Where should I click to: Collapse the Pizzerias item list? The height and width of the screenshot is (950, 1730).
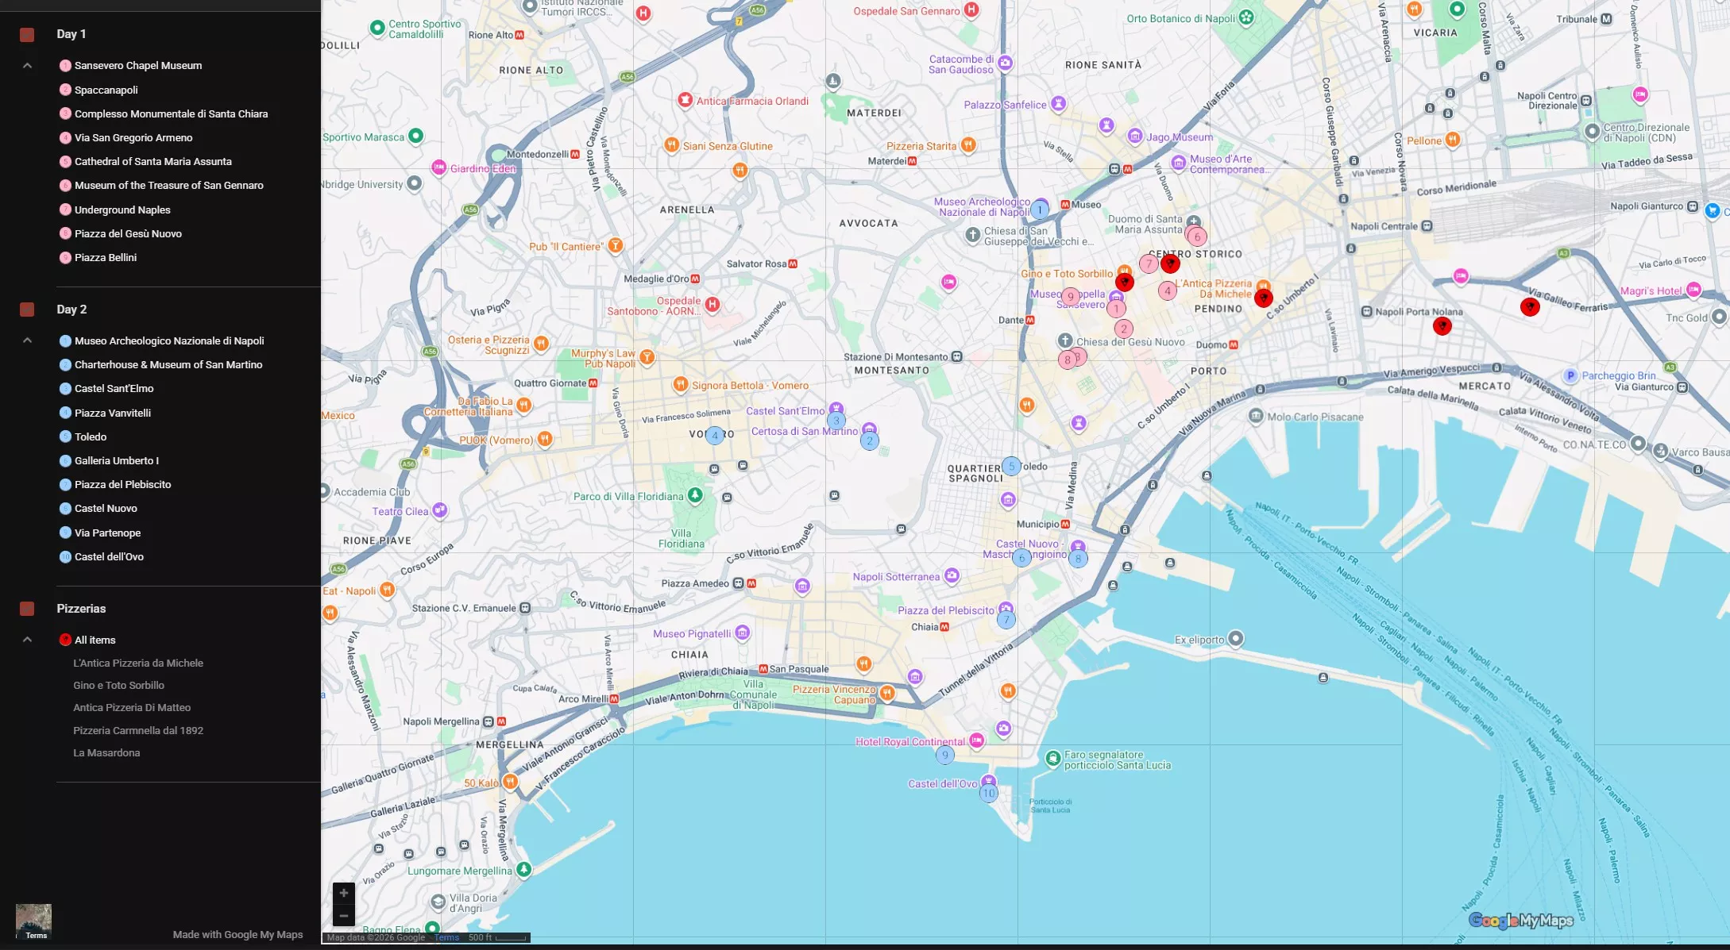point(27,640)
